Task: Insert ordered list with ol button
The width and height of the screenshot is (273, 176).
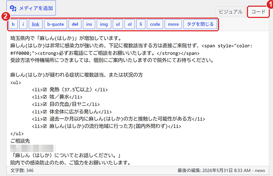Action: pyautogui.click(x=130, y=24)
